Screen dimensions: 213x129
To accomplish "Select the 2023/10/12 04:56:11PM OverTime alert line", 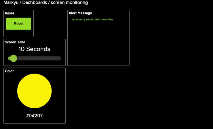I will 92,19.
